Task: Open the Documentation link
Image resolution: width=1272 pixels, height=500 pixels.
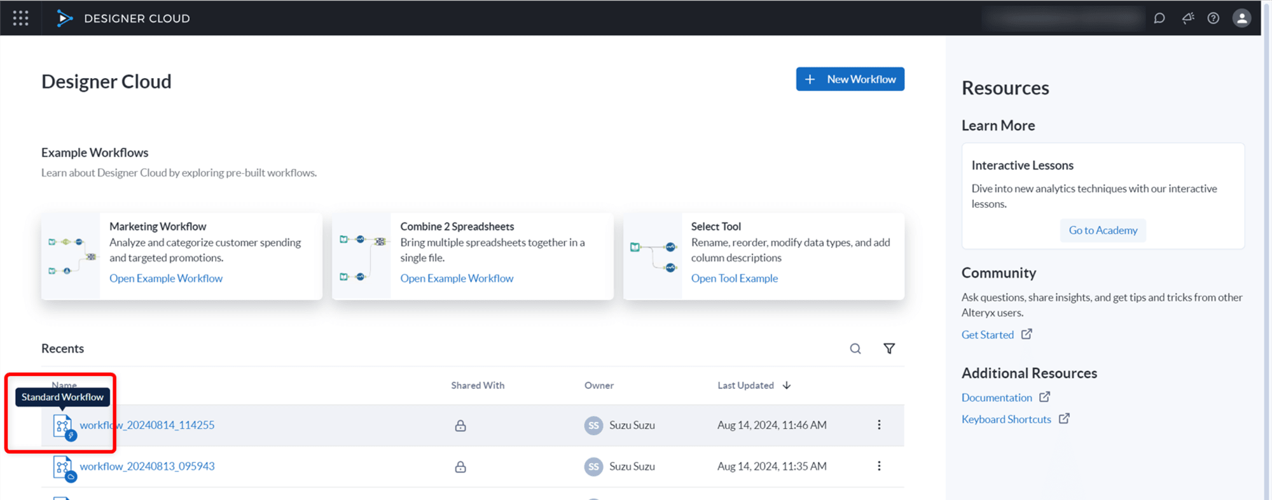Action: click(997, 398)
